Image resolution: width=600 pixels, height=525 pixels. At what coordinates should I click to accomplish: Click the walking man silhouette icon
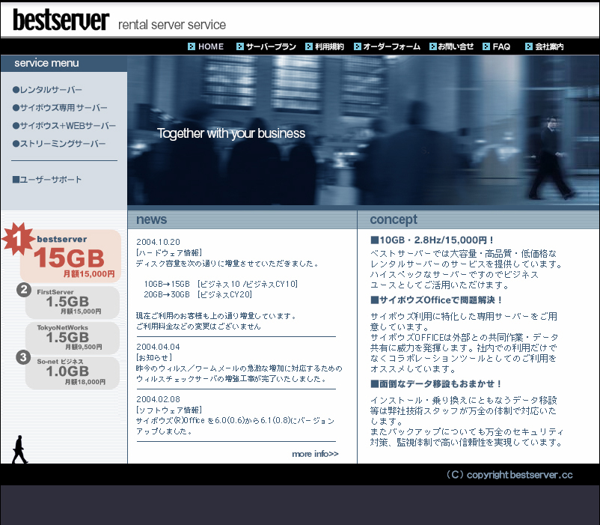coord(19,449)
